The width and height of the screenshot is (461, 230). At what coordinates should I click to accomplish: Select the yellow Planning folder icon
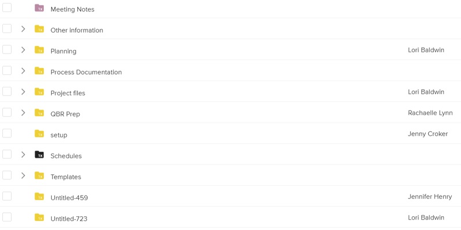pyautogui.click(x=39, y=50)
